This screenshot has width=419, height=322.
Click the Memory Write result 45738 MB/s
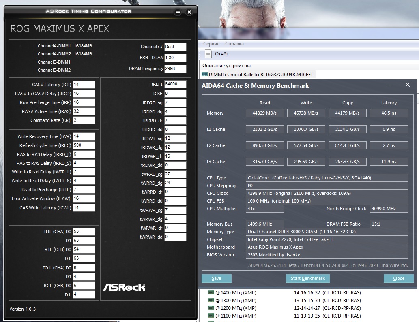tap(306, 113)
